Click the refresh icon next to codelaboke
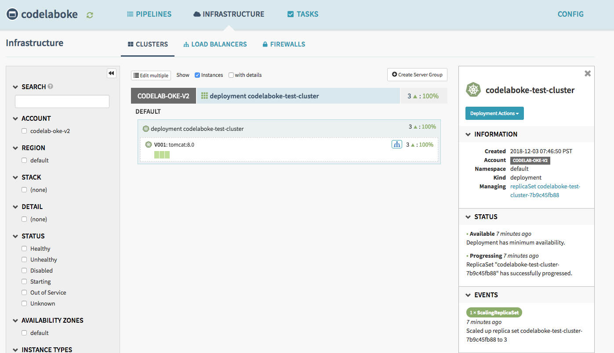Image resolution: width=614 pixels, height=353 pixels. pos(90,15)
